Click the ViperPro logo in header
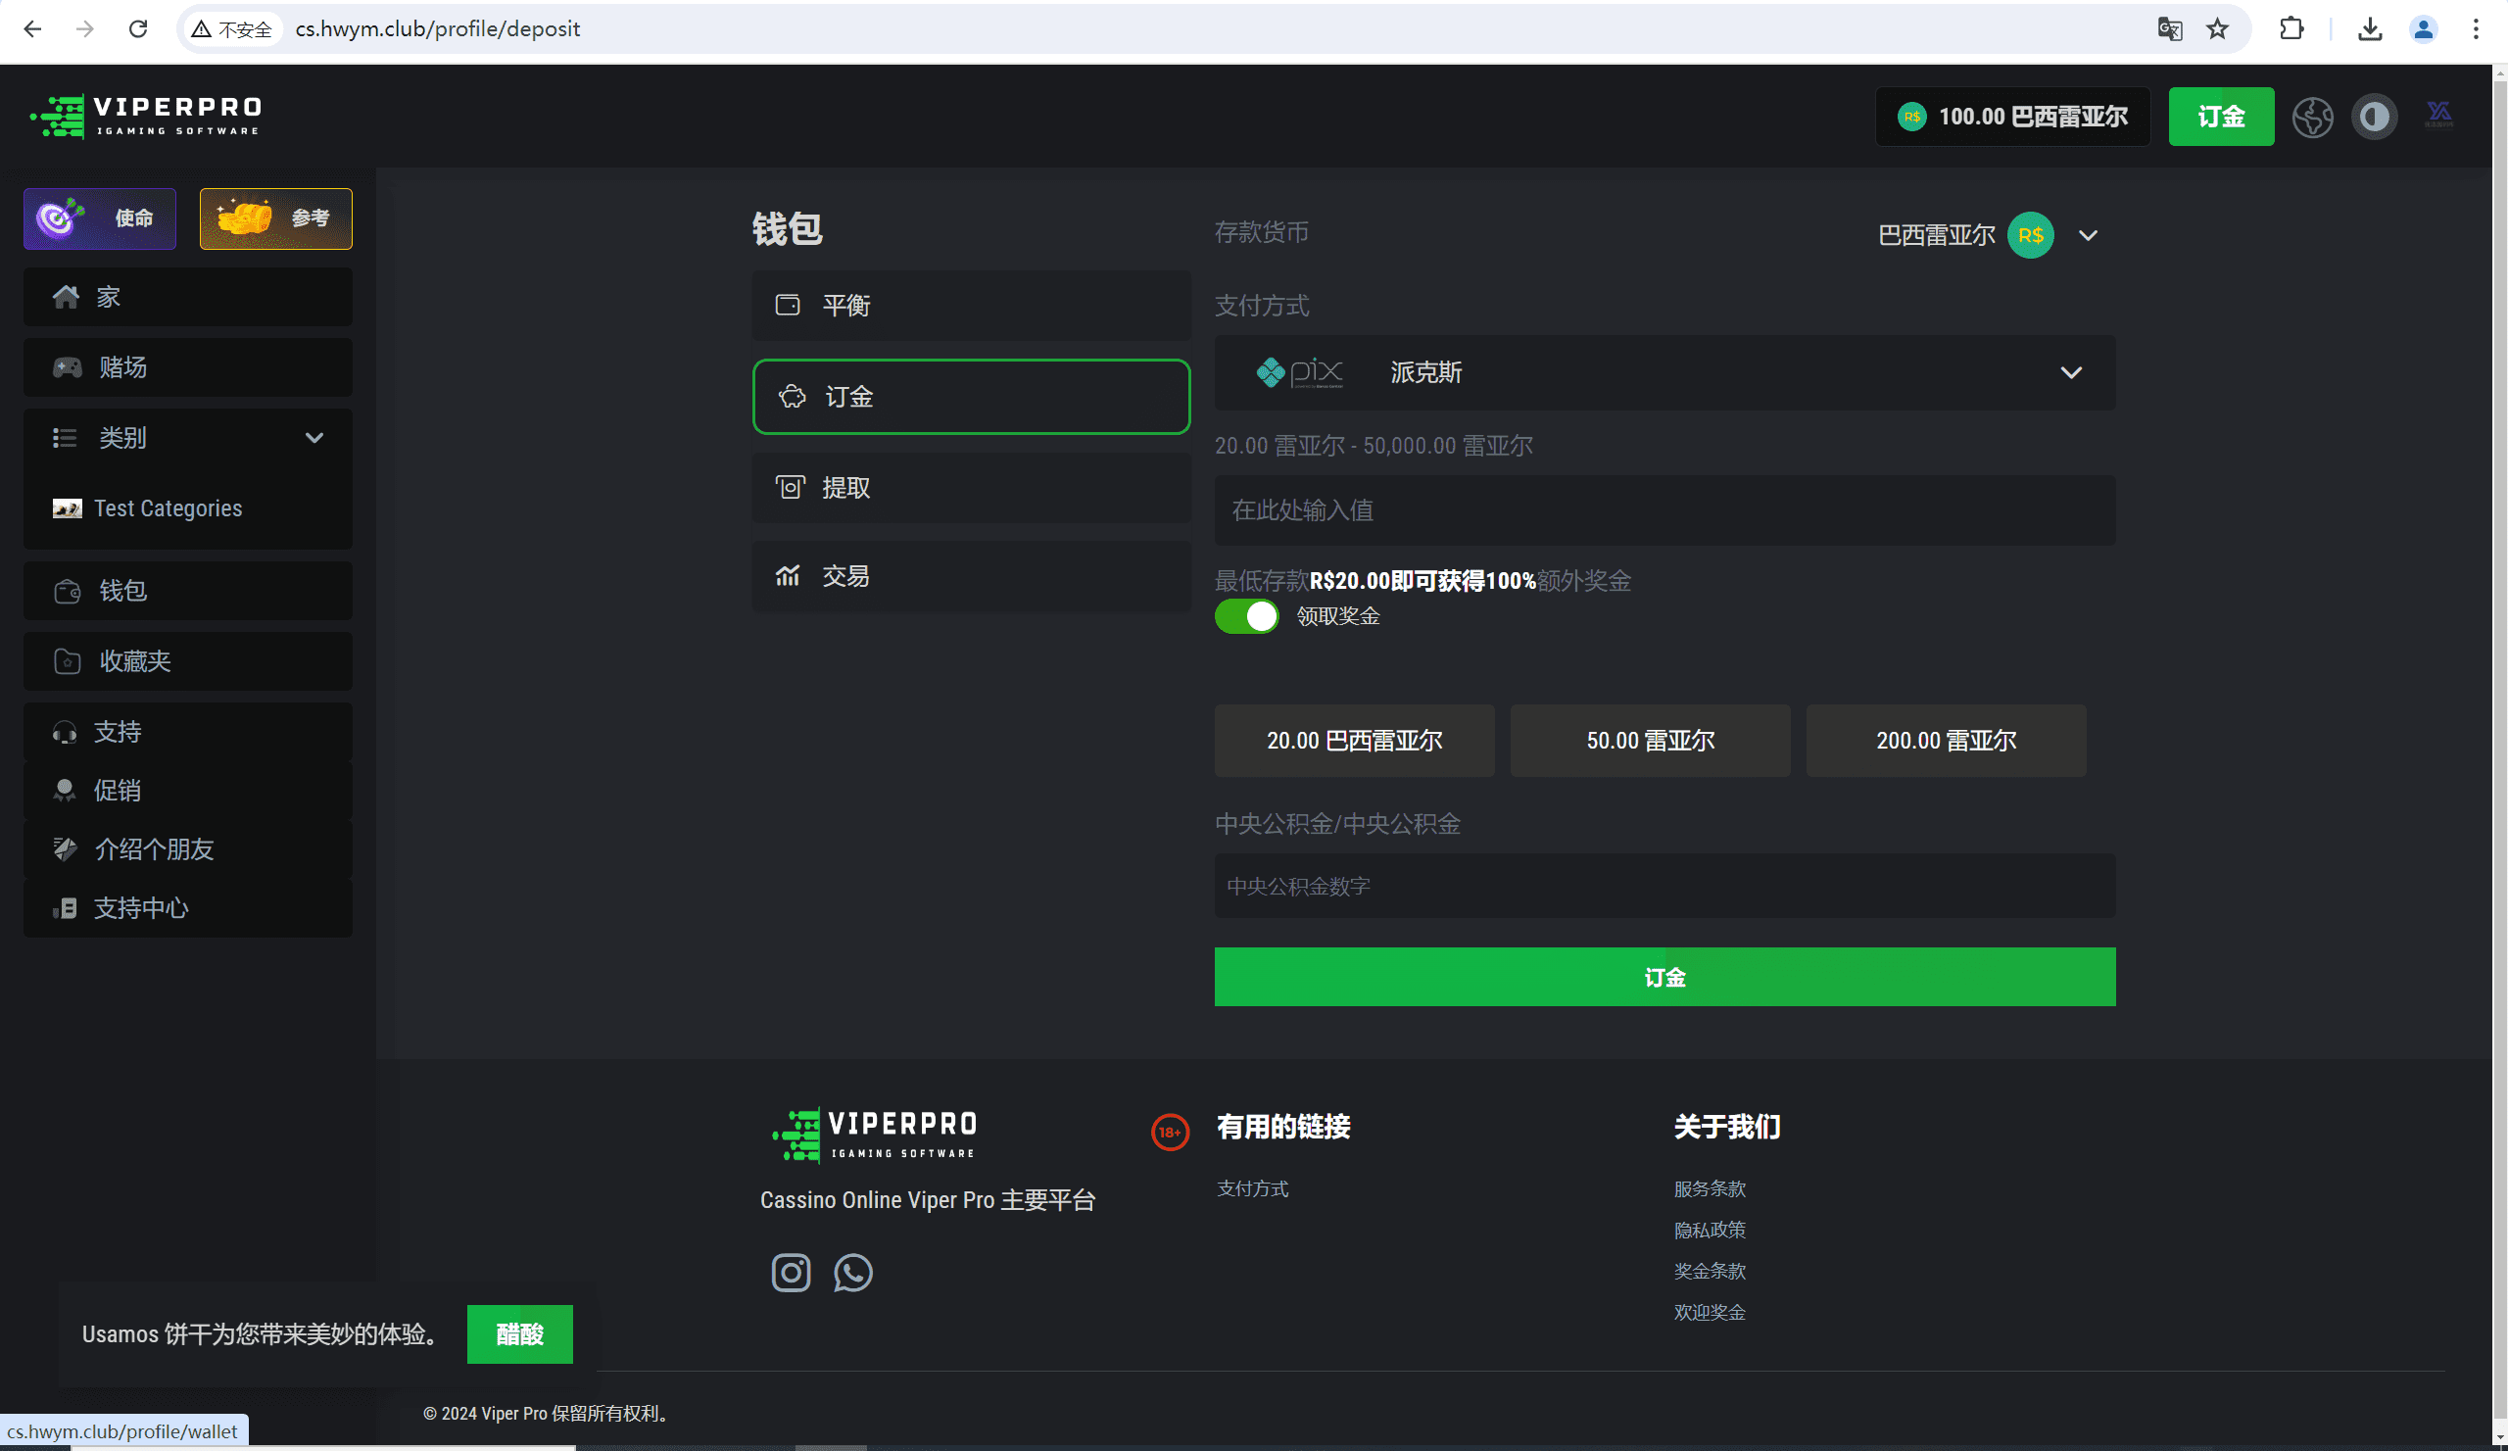The image size is (2508, 1451). [x=146, y=117]
